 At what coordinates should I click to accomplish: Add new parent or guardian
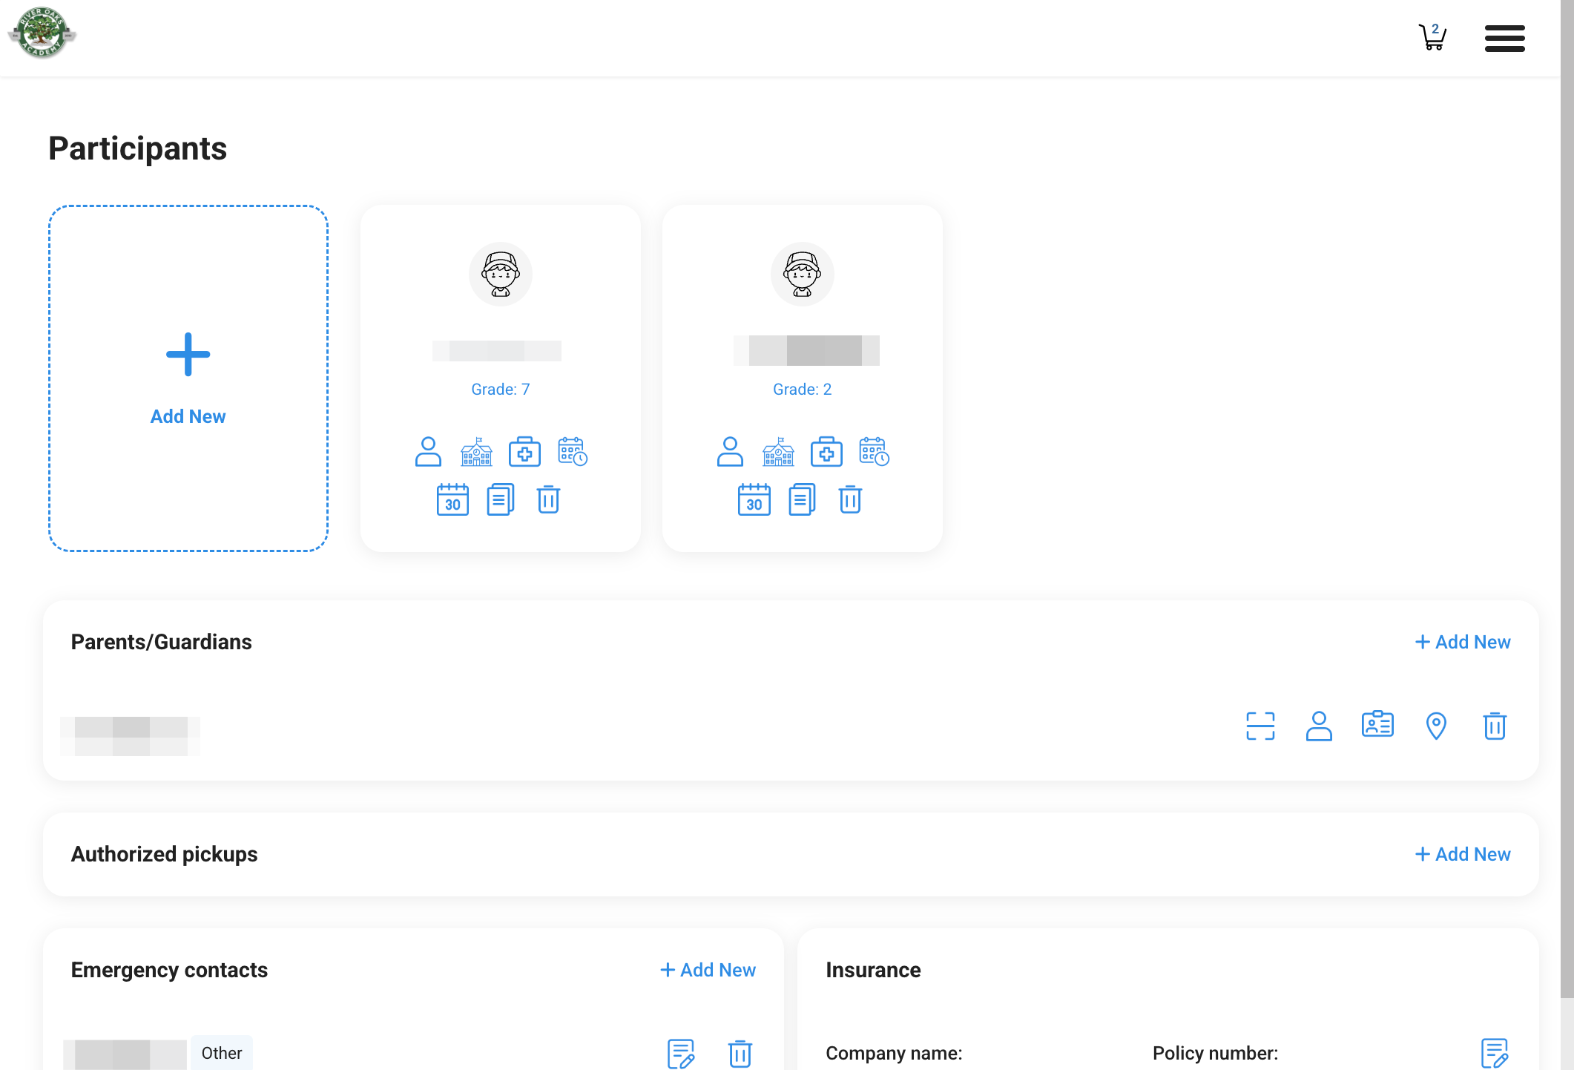1463,642
